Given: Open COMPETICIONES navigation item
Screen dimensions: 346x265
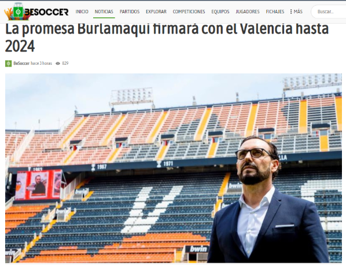Looking at the screenshot, I should point(189,12).
